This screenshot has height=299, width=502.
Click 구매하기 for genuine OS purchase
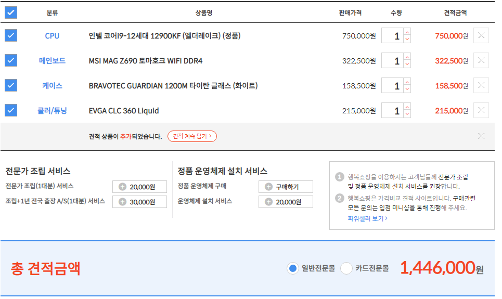click(x=286, y=187)
